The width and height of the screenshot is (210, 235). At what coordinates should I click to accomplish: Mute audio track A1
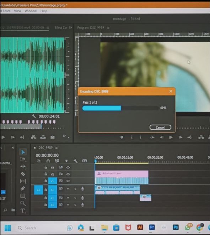pyautogui.click(x=68, y=189)
